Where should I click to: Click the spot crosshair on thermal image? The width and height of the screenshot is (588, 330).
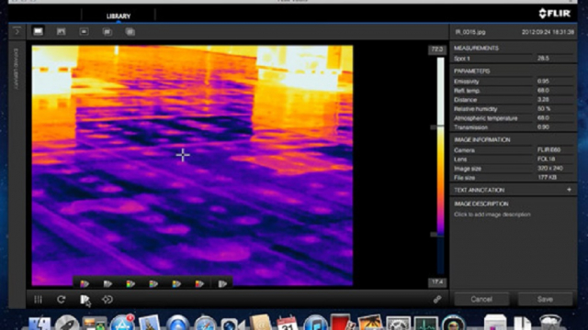(x=183, y=155)
